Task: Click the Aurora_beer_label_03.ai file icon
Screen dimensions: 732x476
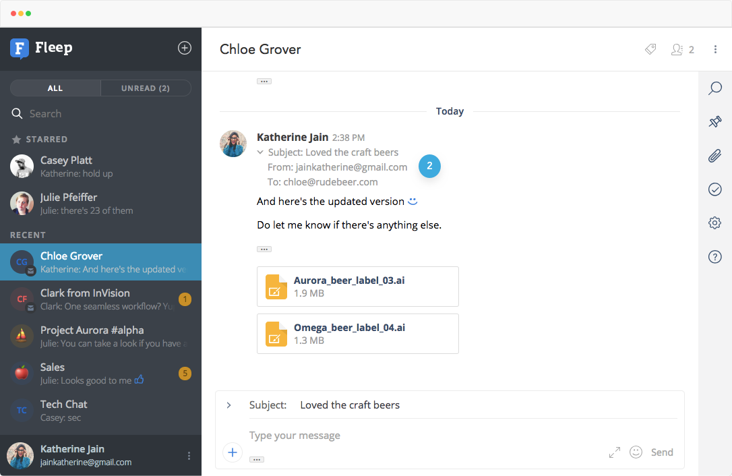Action: click(276, 287)
